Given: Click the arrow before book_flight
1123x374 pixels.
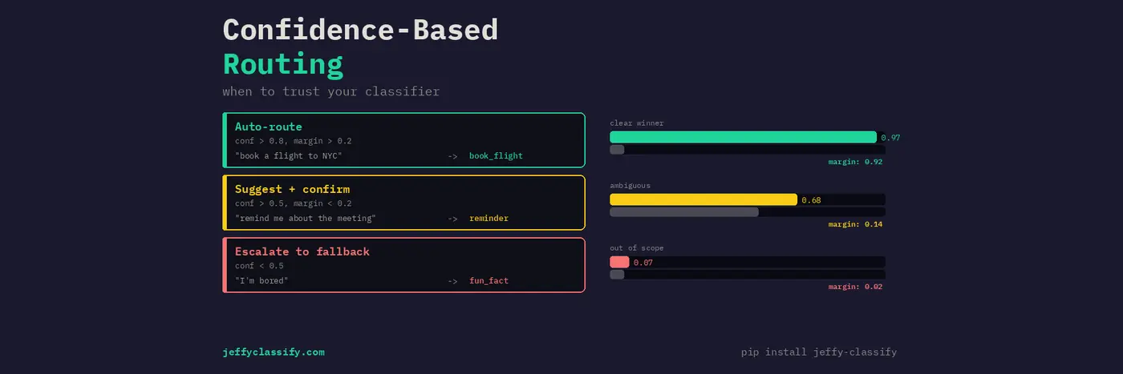Looking at the screenshot, I should pyautogui.click(x=453, y=156).
